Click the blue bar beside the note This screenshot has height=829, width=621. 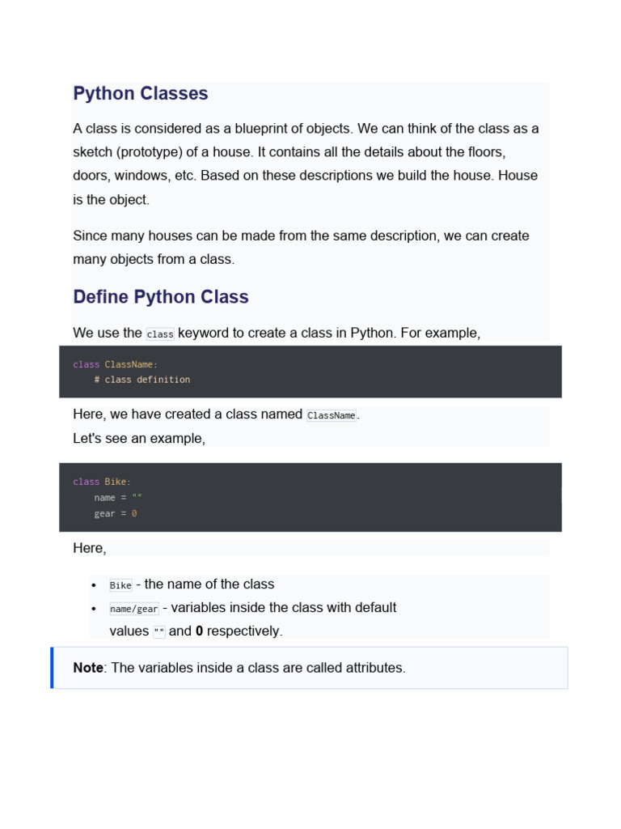53,668
